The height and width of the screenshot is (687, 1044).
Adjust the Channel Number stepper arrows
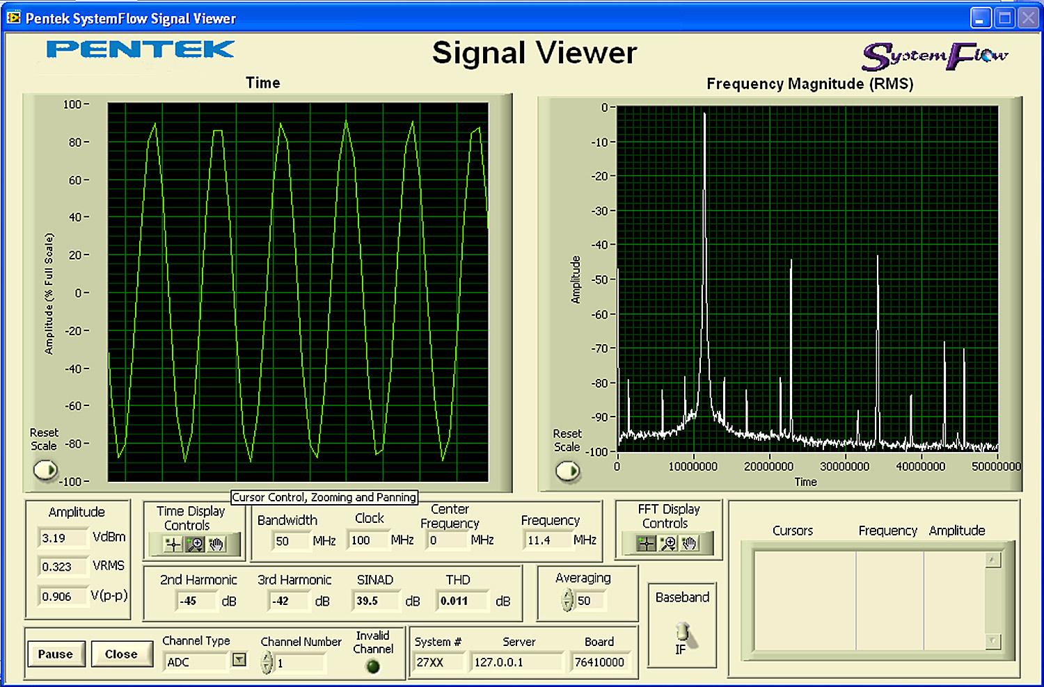point(267,663)
